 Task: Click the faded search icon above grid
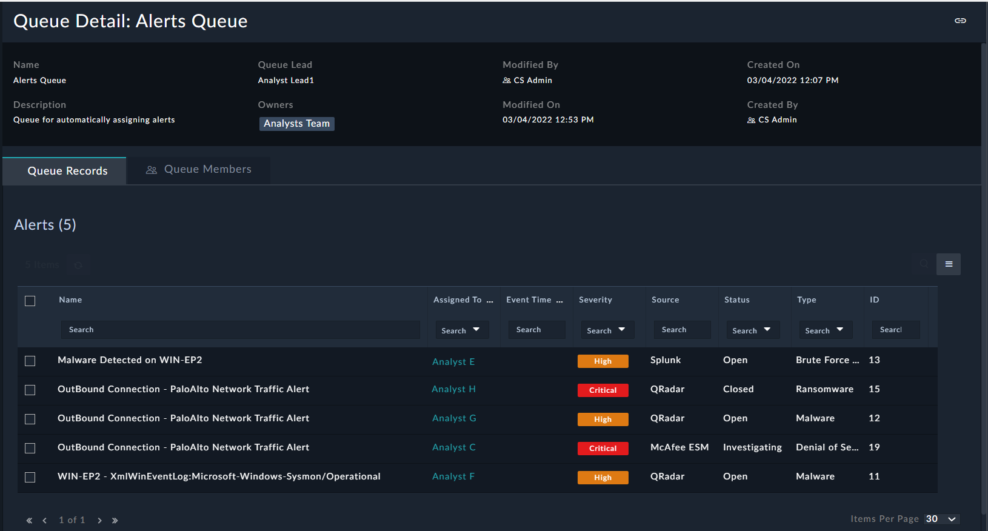coord(924,264)
